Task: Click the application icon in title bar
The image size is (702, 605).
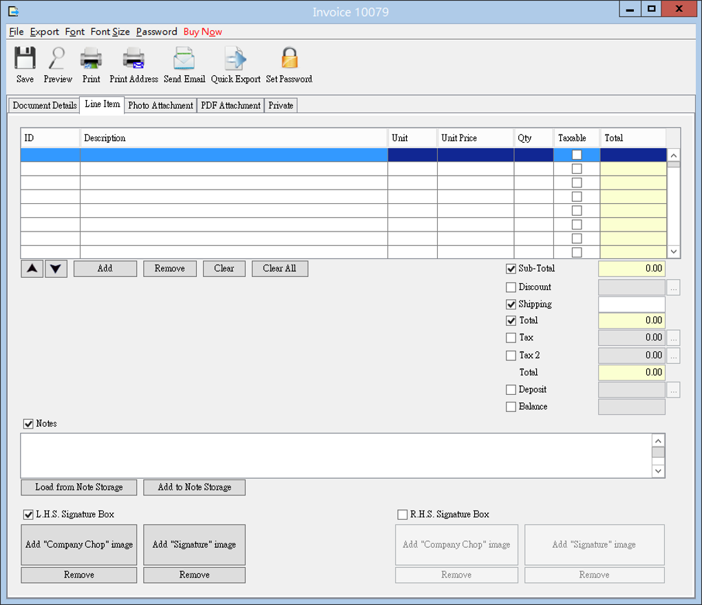Action: coord(14,11)
